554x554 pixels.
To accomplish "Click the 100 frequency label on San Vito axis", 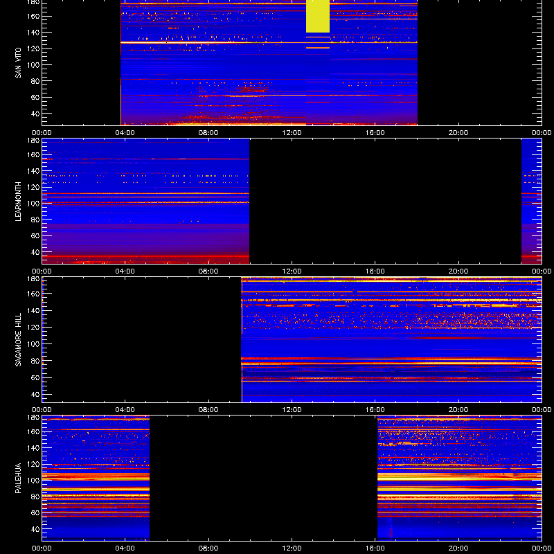I will (x=35, y=65).
